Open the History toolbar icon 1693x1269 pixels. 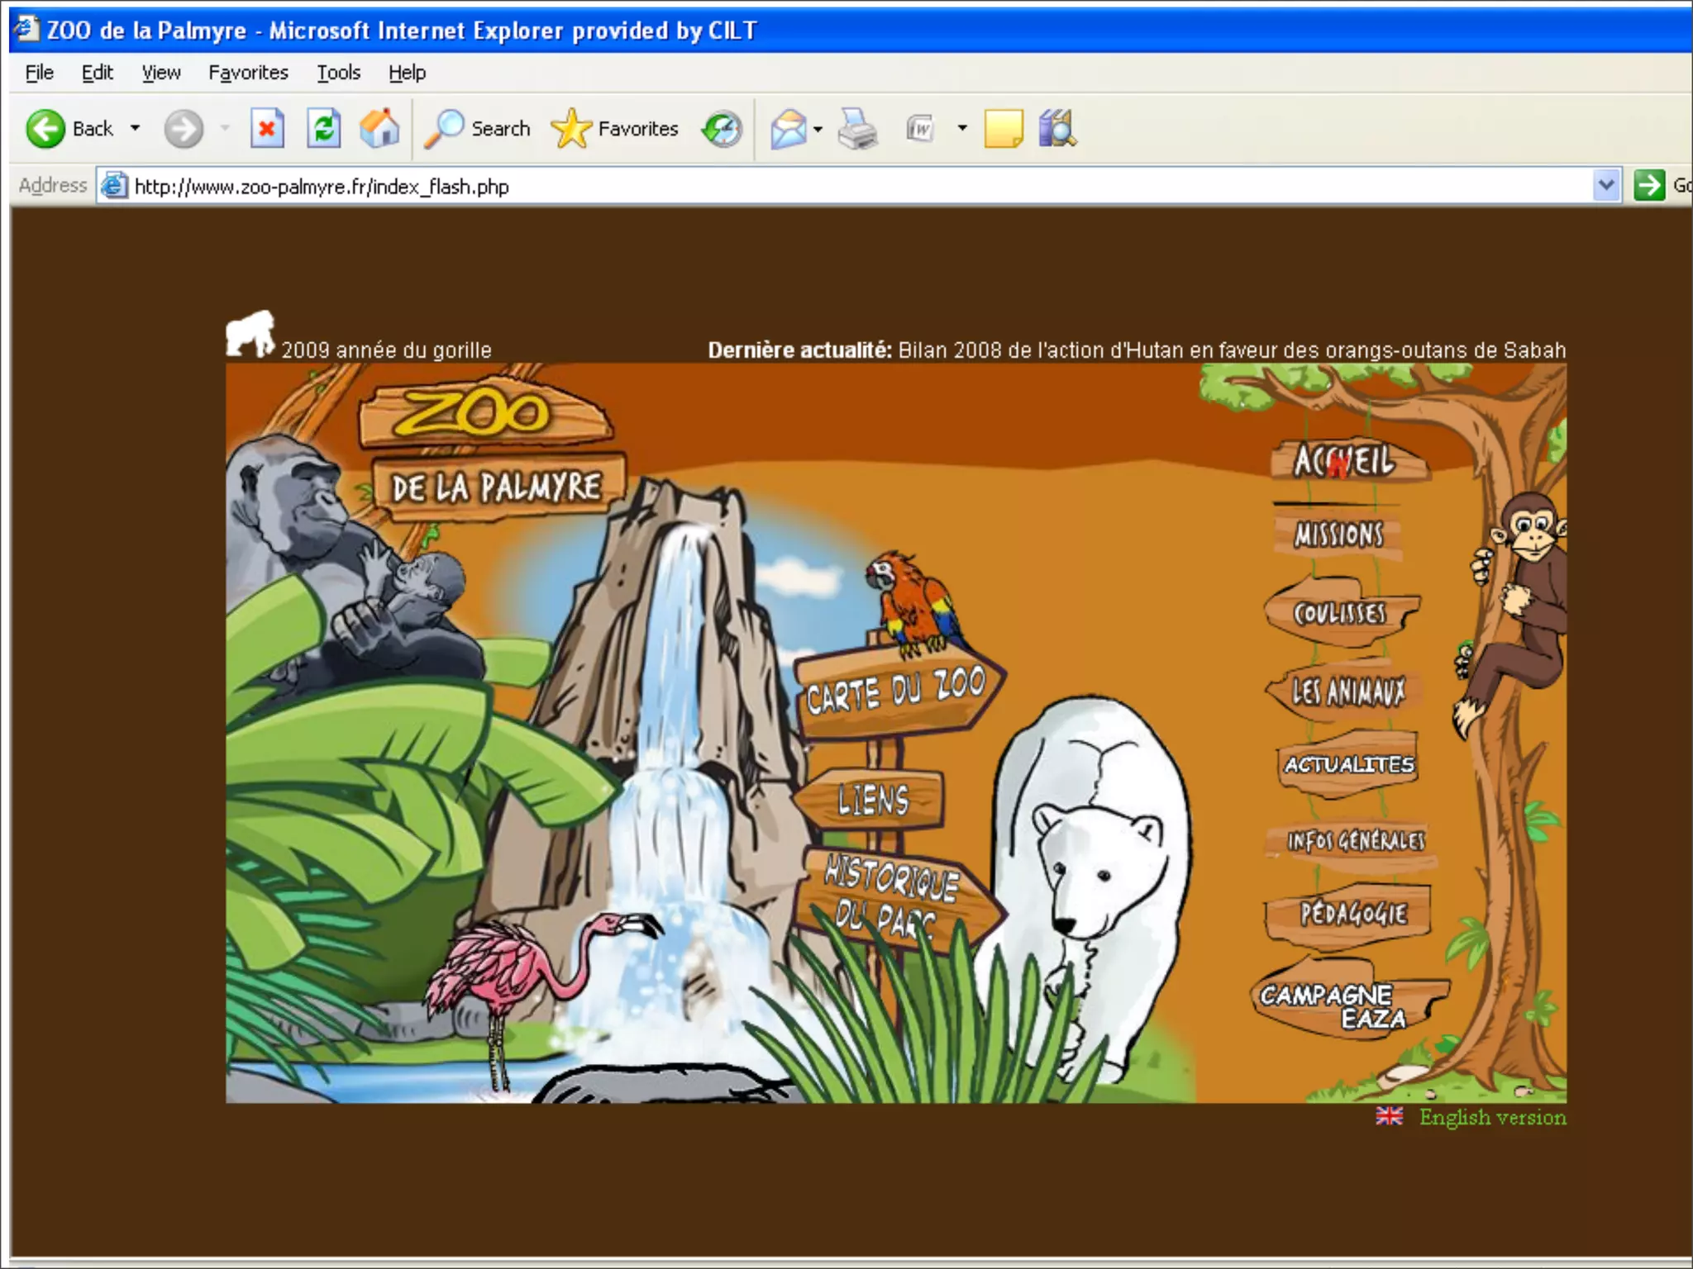click(x=722, y=129)
